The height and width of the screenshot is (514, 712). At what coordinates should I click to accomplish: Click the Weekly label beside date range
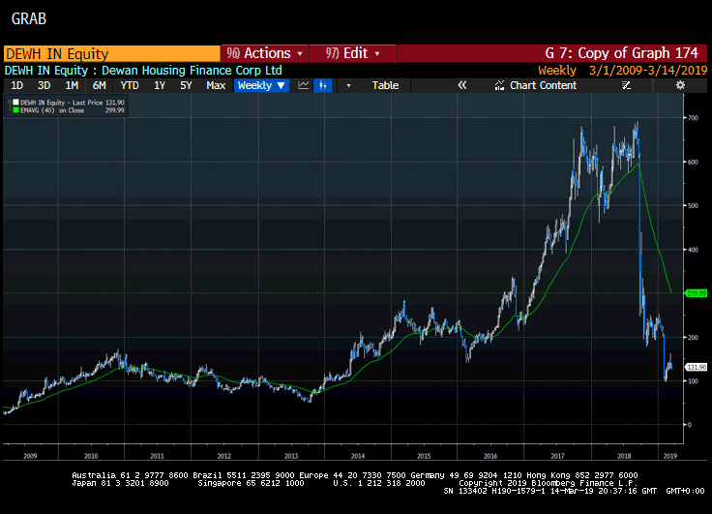(x=557, y=71)
